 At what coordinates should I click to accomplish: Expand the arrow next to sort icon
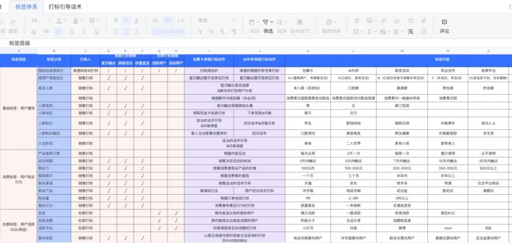tap(286, 22)
